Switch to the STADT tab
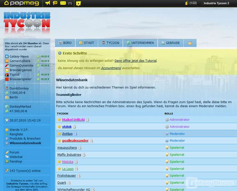Image resolution: width=237 pixels, height=191 pixels. click(86, 43)
